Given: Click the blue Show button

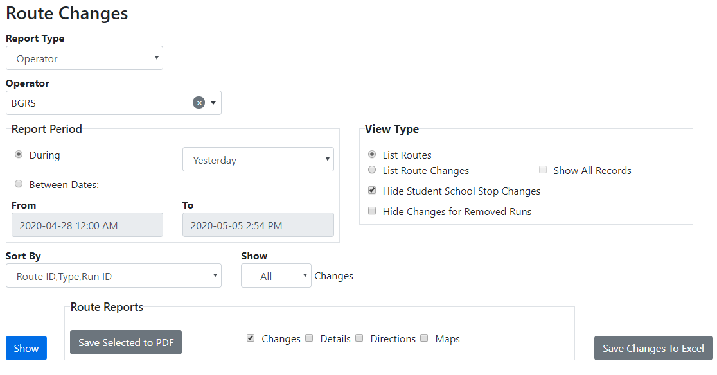Looking at the screenshot, I should point(26,348).
